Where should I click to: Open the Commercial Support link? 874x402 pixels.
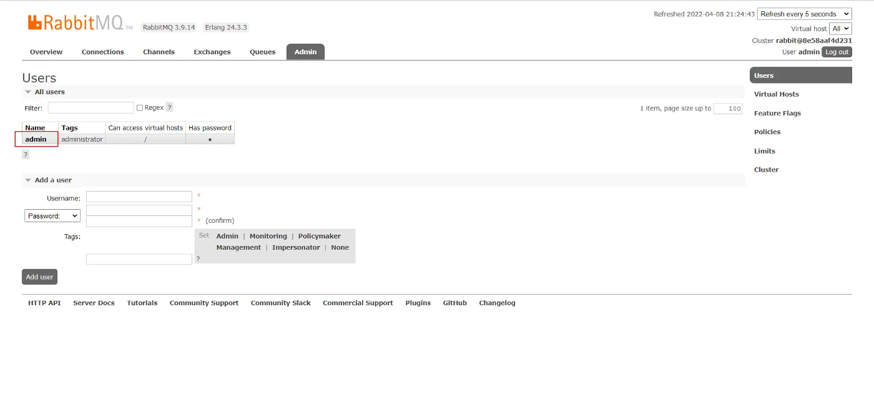click(358, 303)
